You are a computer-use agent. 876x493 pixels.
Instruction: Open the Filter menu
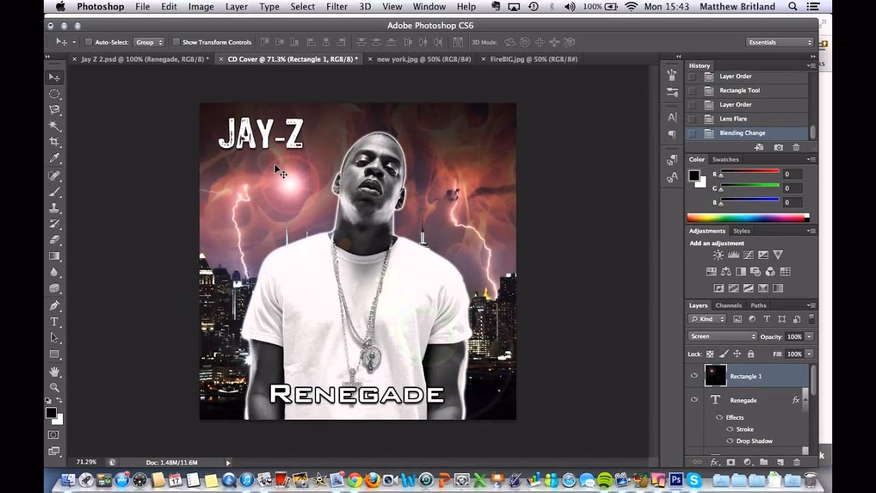coord(337,7)
